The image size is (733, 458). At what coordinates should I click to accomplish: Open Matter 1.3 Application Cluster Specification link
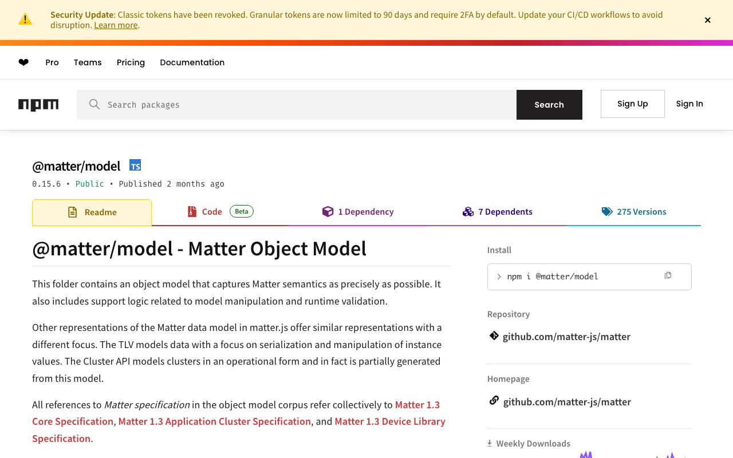tap(214, 421)
